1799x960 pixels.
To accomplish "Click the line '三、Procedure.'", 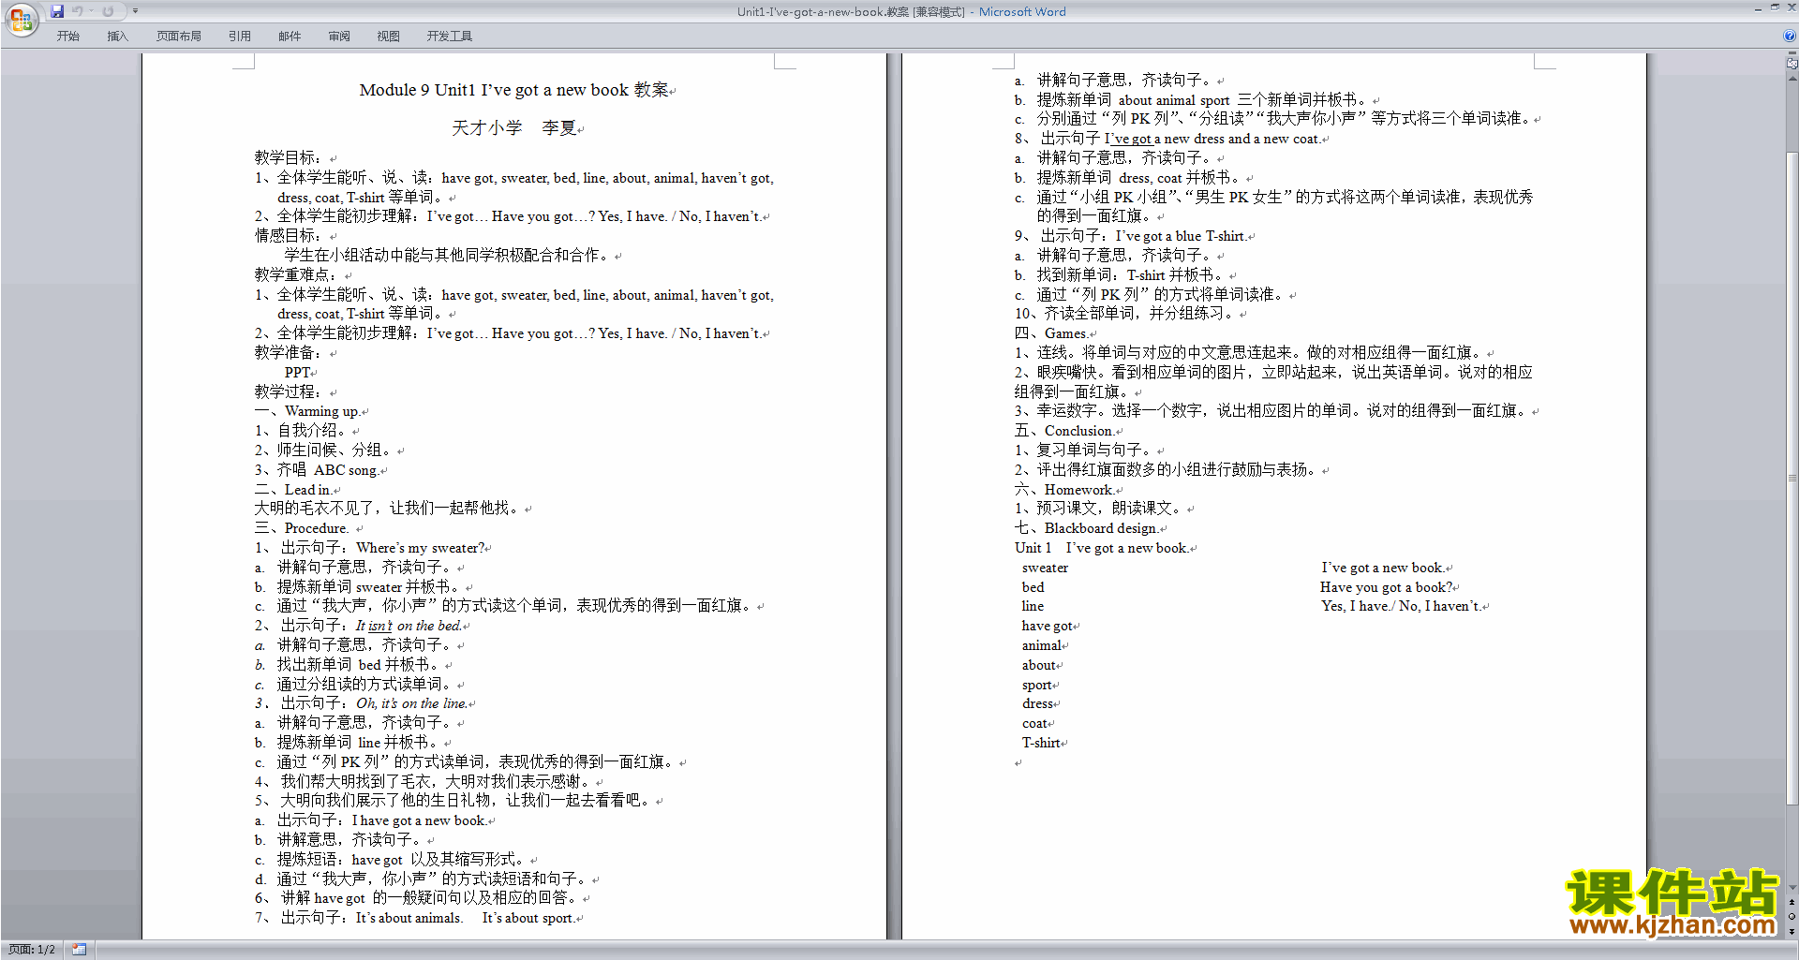I will click(x=303, y=528).
